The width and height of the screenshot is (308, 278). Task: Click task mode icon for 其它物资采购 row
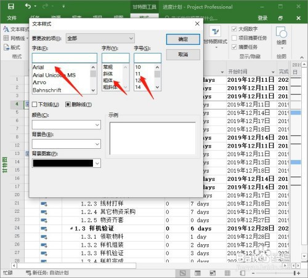(44, 212)
